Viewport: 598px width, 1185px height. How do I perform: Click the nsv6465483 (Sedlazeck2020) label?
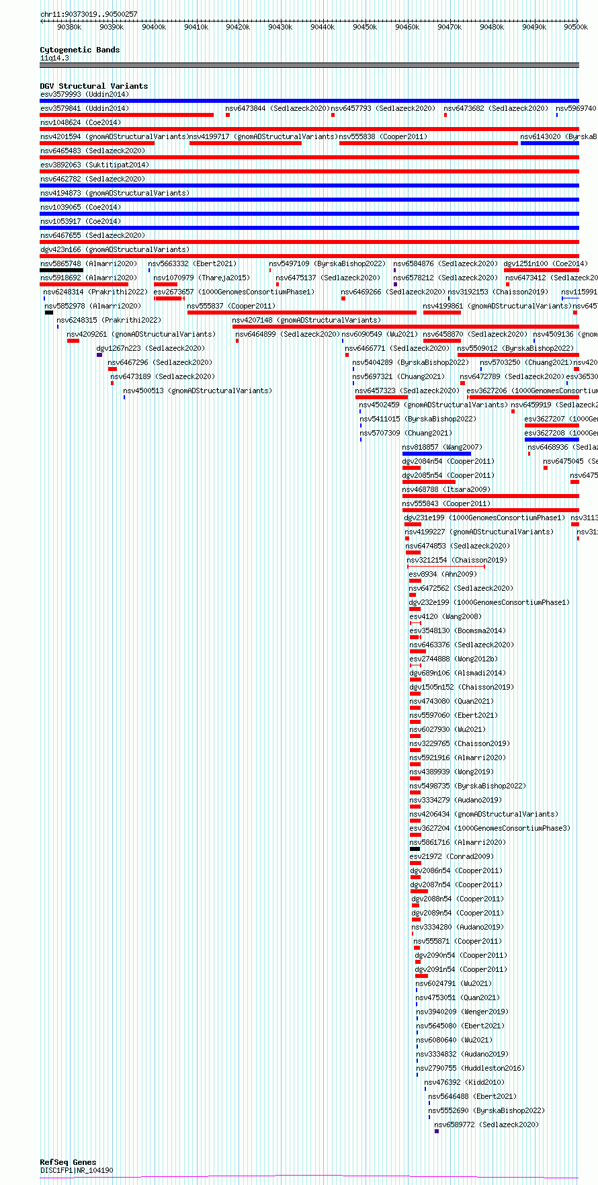coord(92,151)
